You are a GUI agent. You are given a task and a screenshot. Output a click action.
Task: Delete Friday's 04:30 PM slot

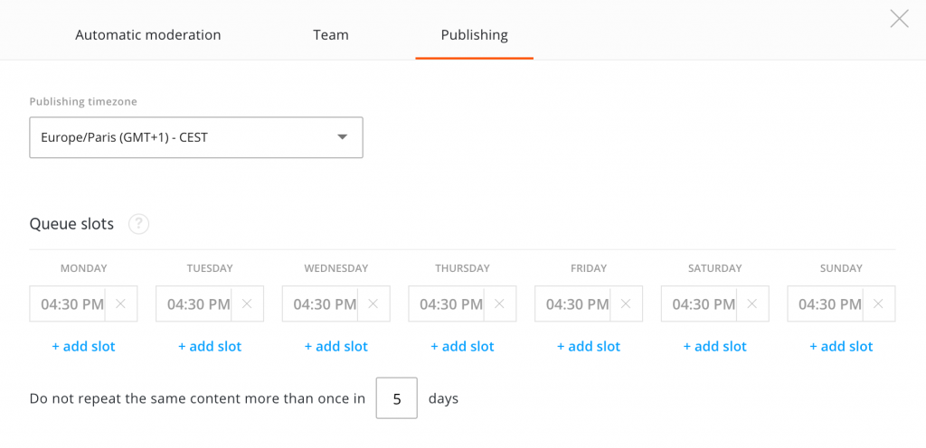627,304
